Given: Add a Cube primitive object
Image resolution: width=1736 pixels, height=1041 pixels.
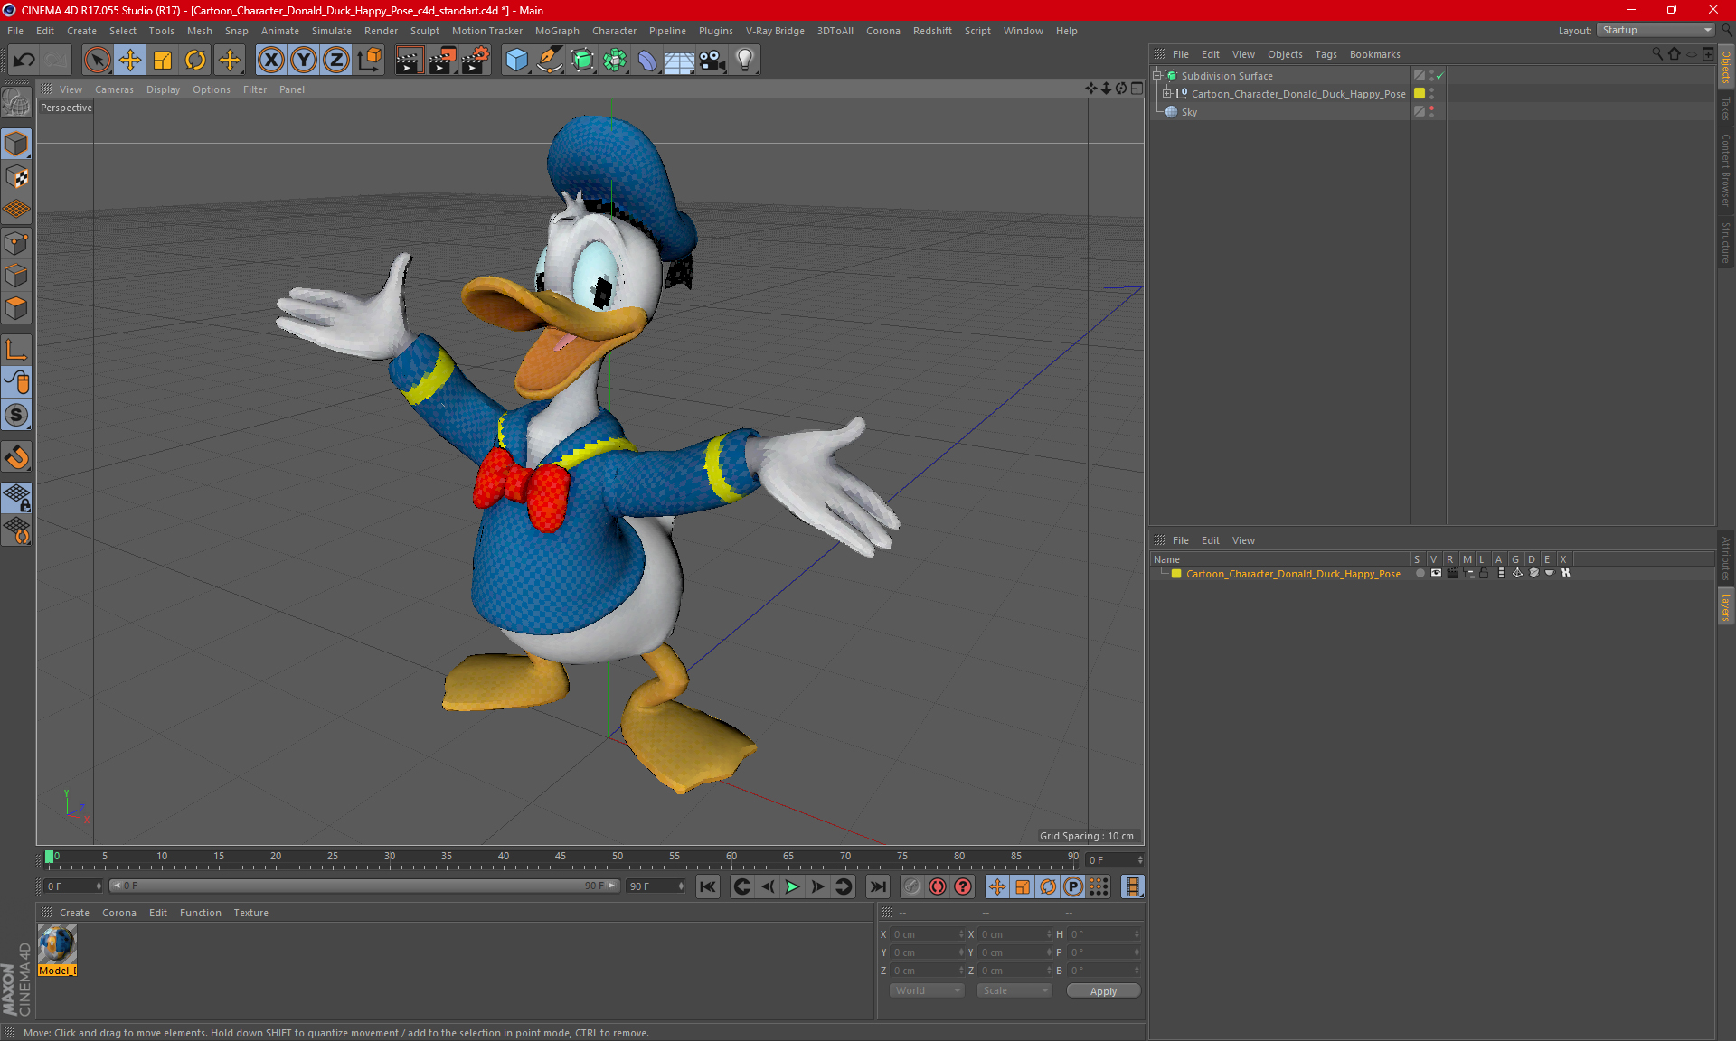Looking at the screenshot, I should click(x=516, y=60).
